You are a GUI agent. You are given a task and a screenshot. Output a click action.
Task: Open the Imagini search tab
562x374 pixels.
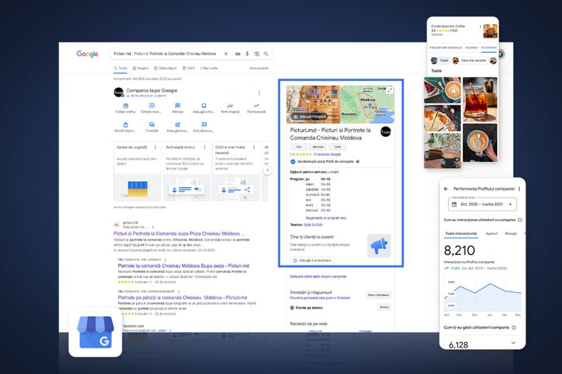141,68
